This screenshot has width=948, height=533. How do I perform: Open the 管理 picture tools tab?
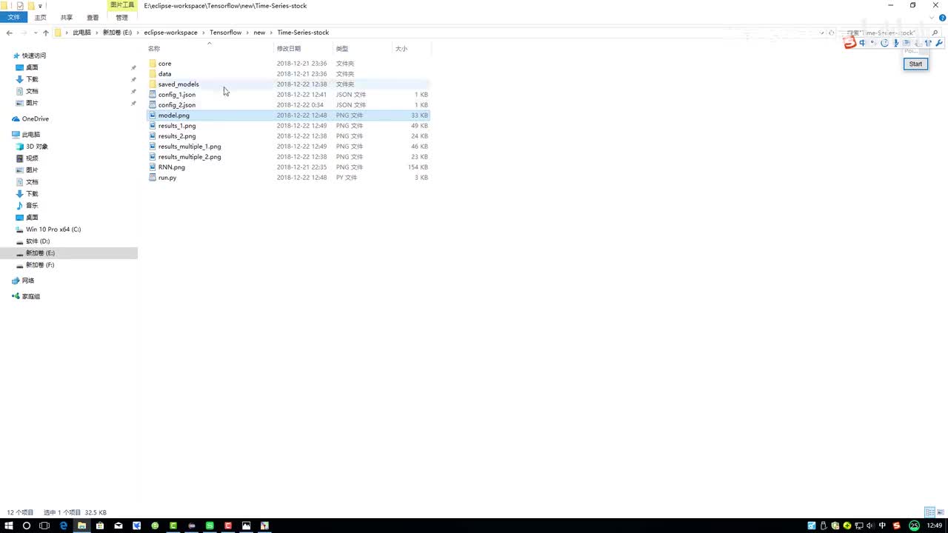point(122,17)
